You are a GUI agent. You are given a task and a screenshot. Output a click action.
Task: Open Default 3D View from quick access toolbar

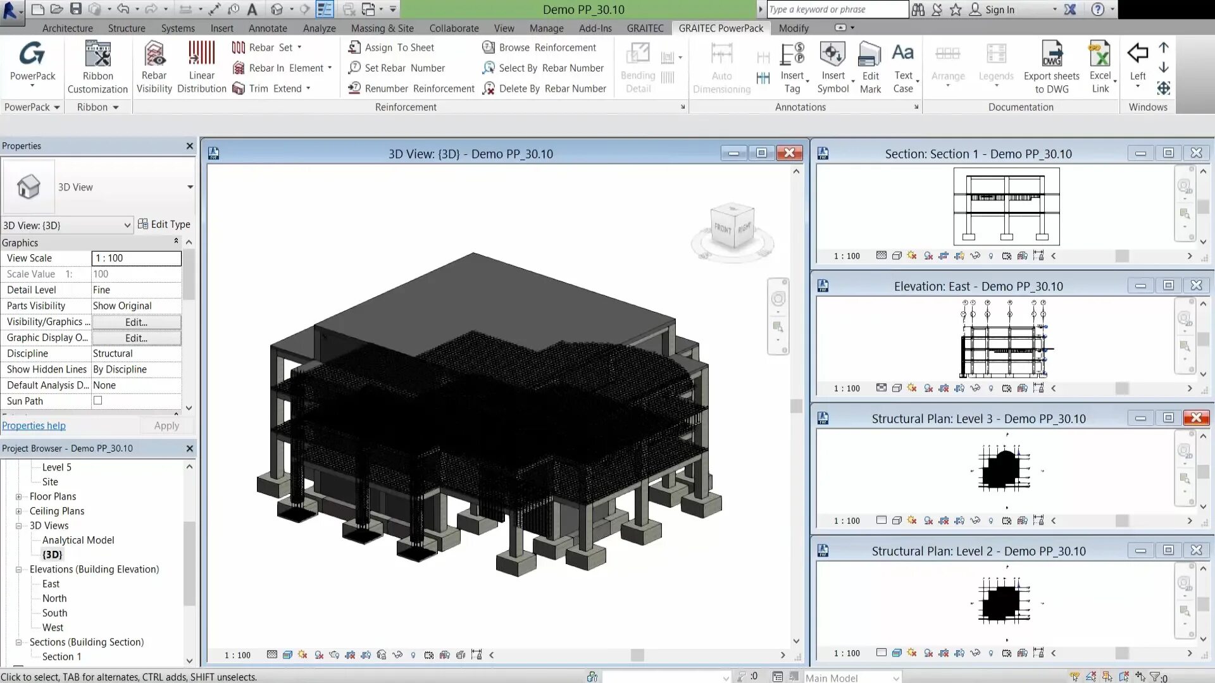click(x=277, y=9)
